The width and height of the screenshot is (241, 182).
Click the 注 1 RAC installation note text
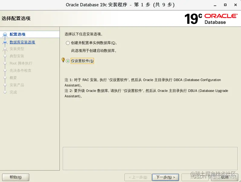pos(143,83)
